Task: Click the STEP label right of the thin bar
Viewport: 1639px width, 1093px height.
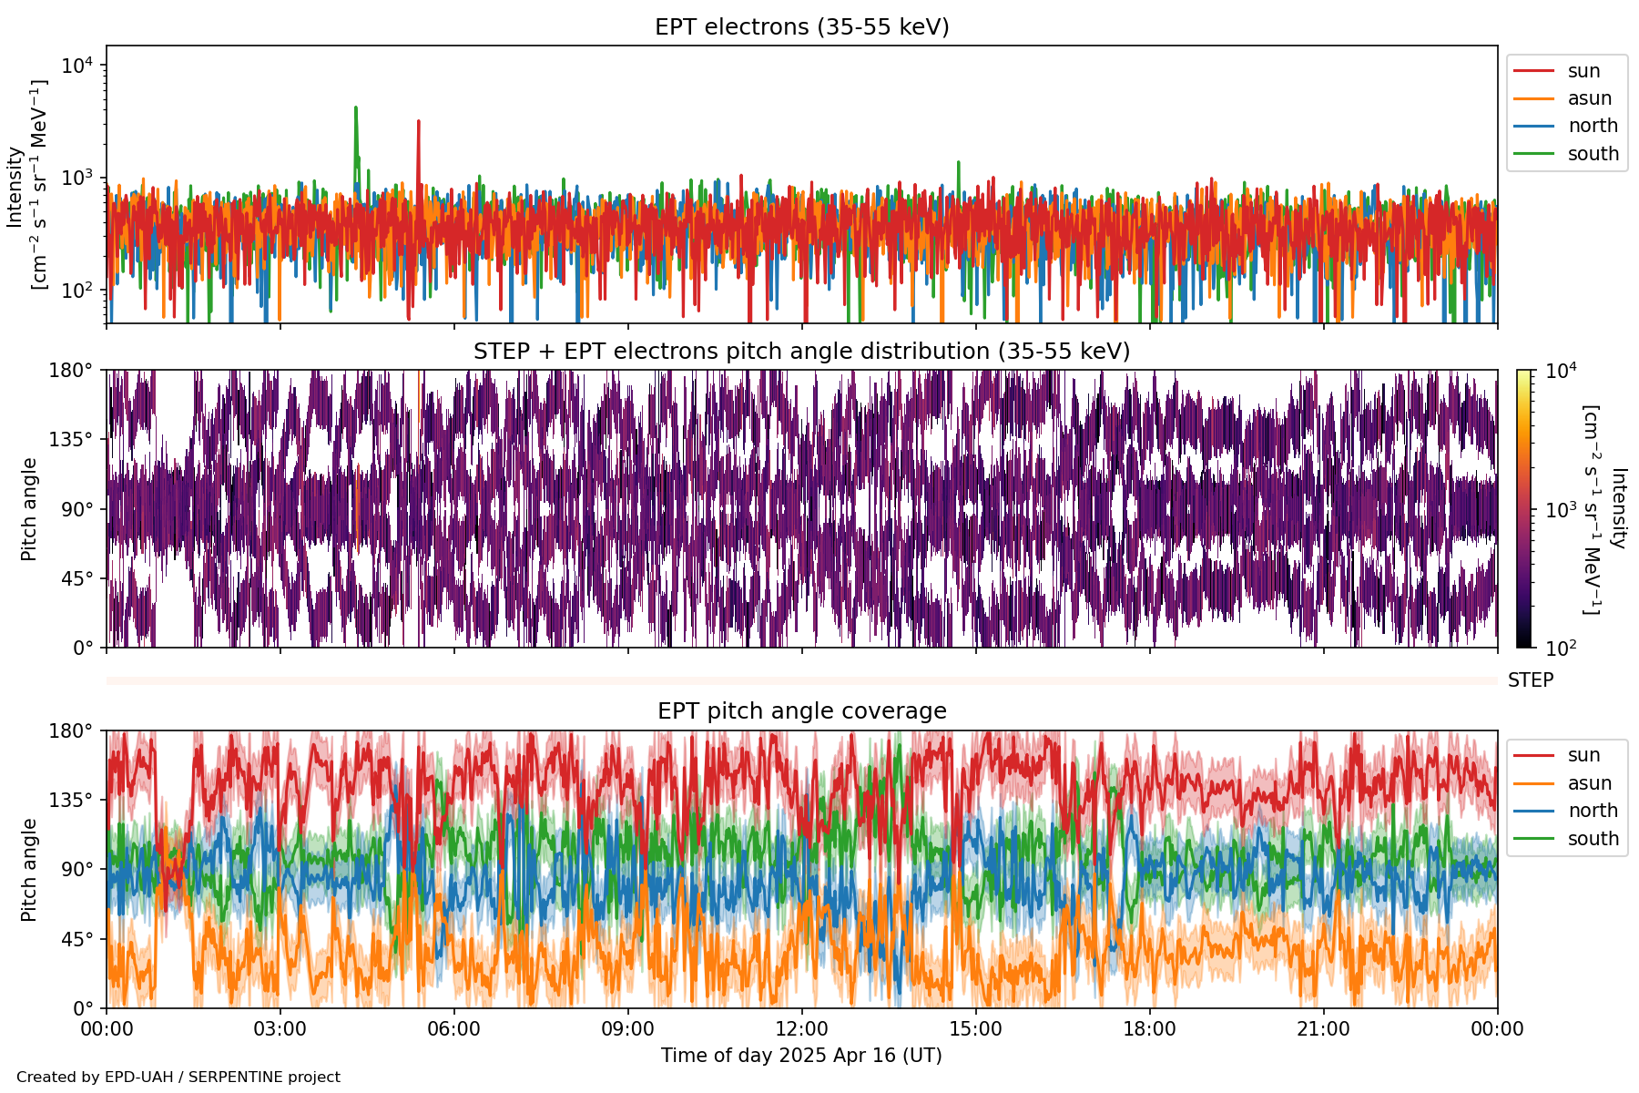Action: click(1530, 680)
